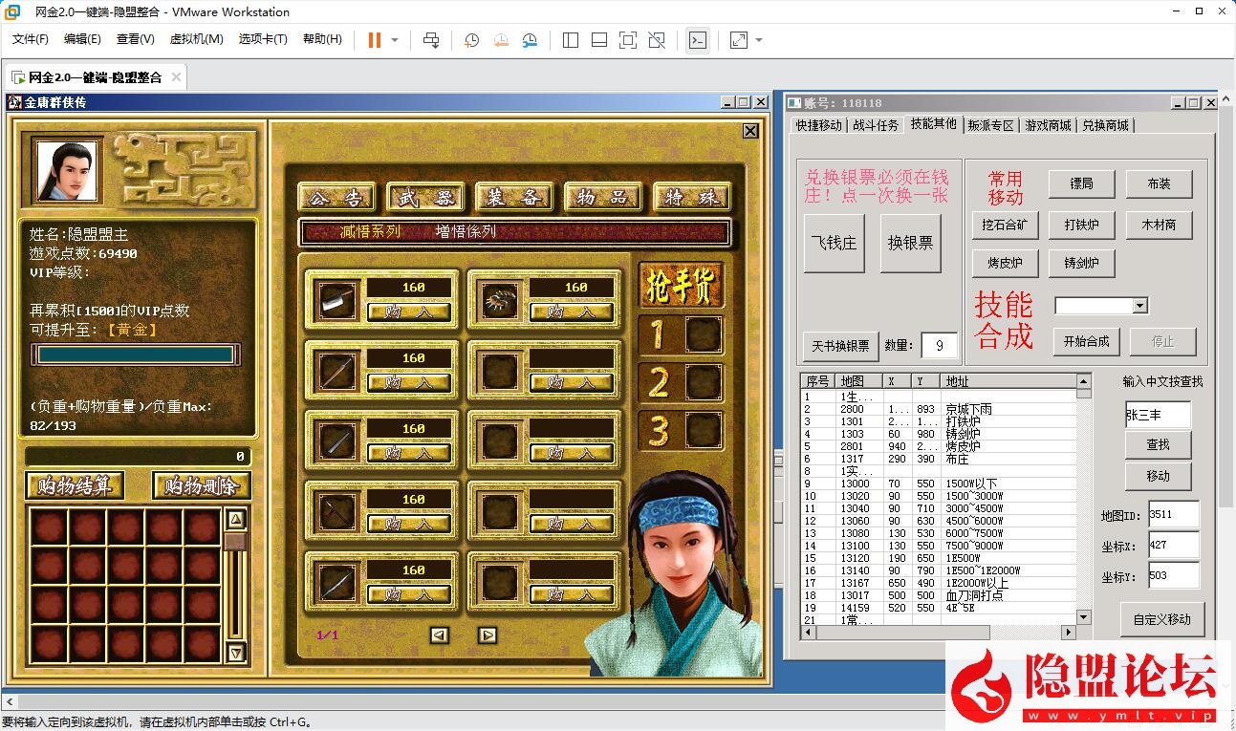This screenshot has height=731, width=1236.
Task: Send Ctrl+Alt+Del to the guest OS
Action: (430, 40)
